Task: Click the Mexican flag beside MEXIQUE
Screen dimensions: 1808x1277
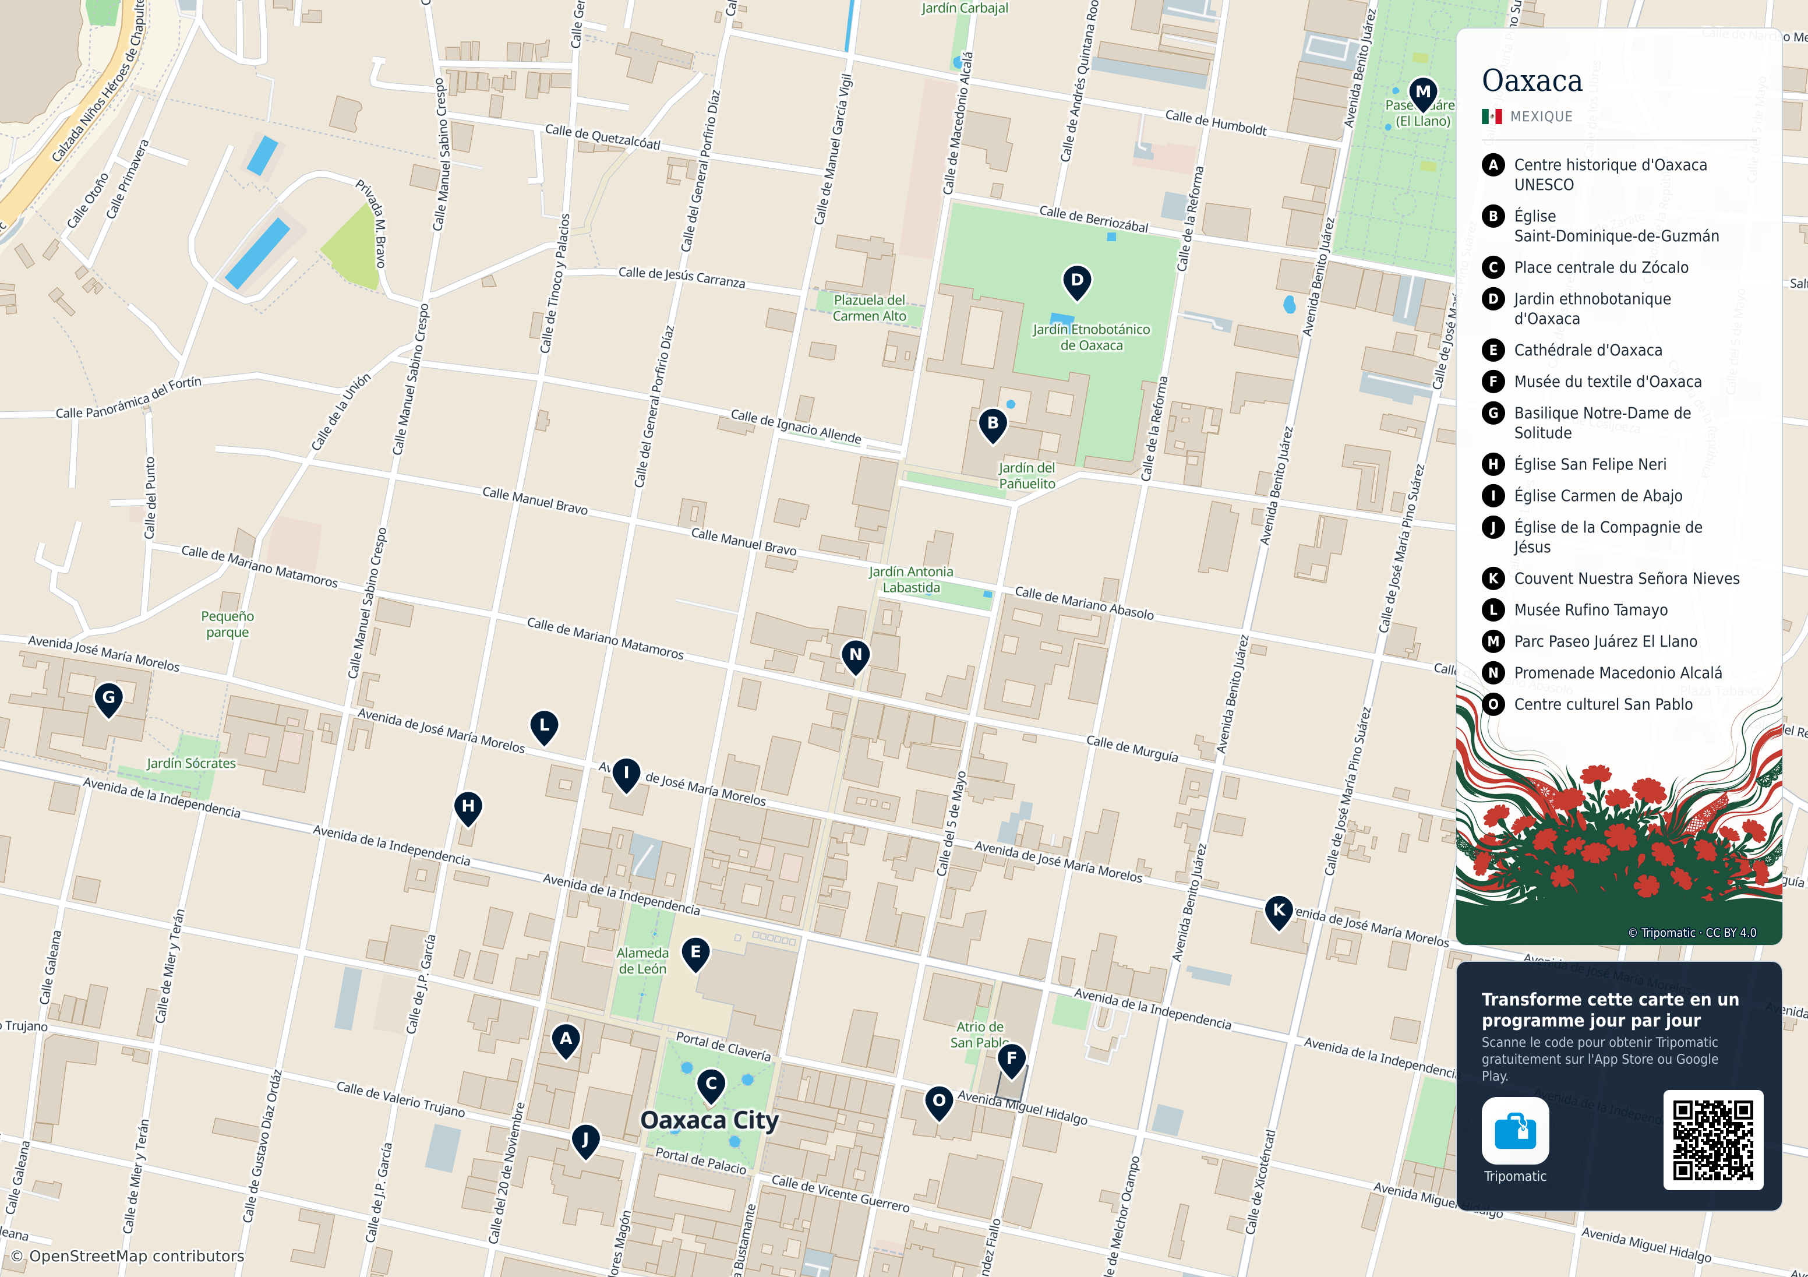Action: [x=1492, y=117]
